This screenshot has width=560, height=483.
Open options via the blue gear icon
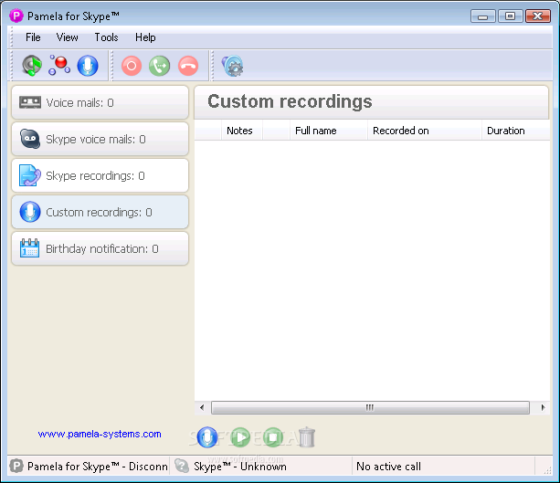pos(233,66)
